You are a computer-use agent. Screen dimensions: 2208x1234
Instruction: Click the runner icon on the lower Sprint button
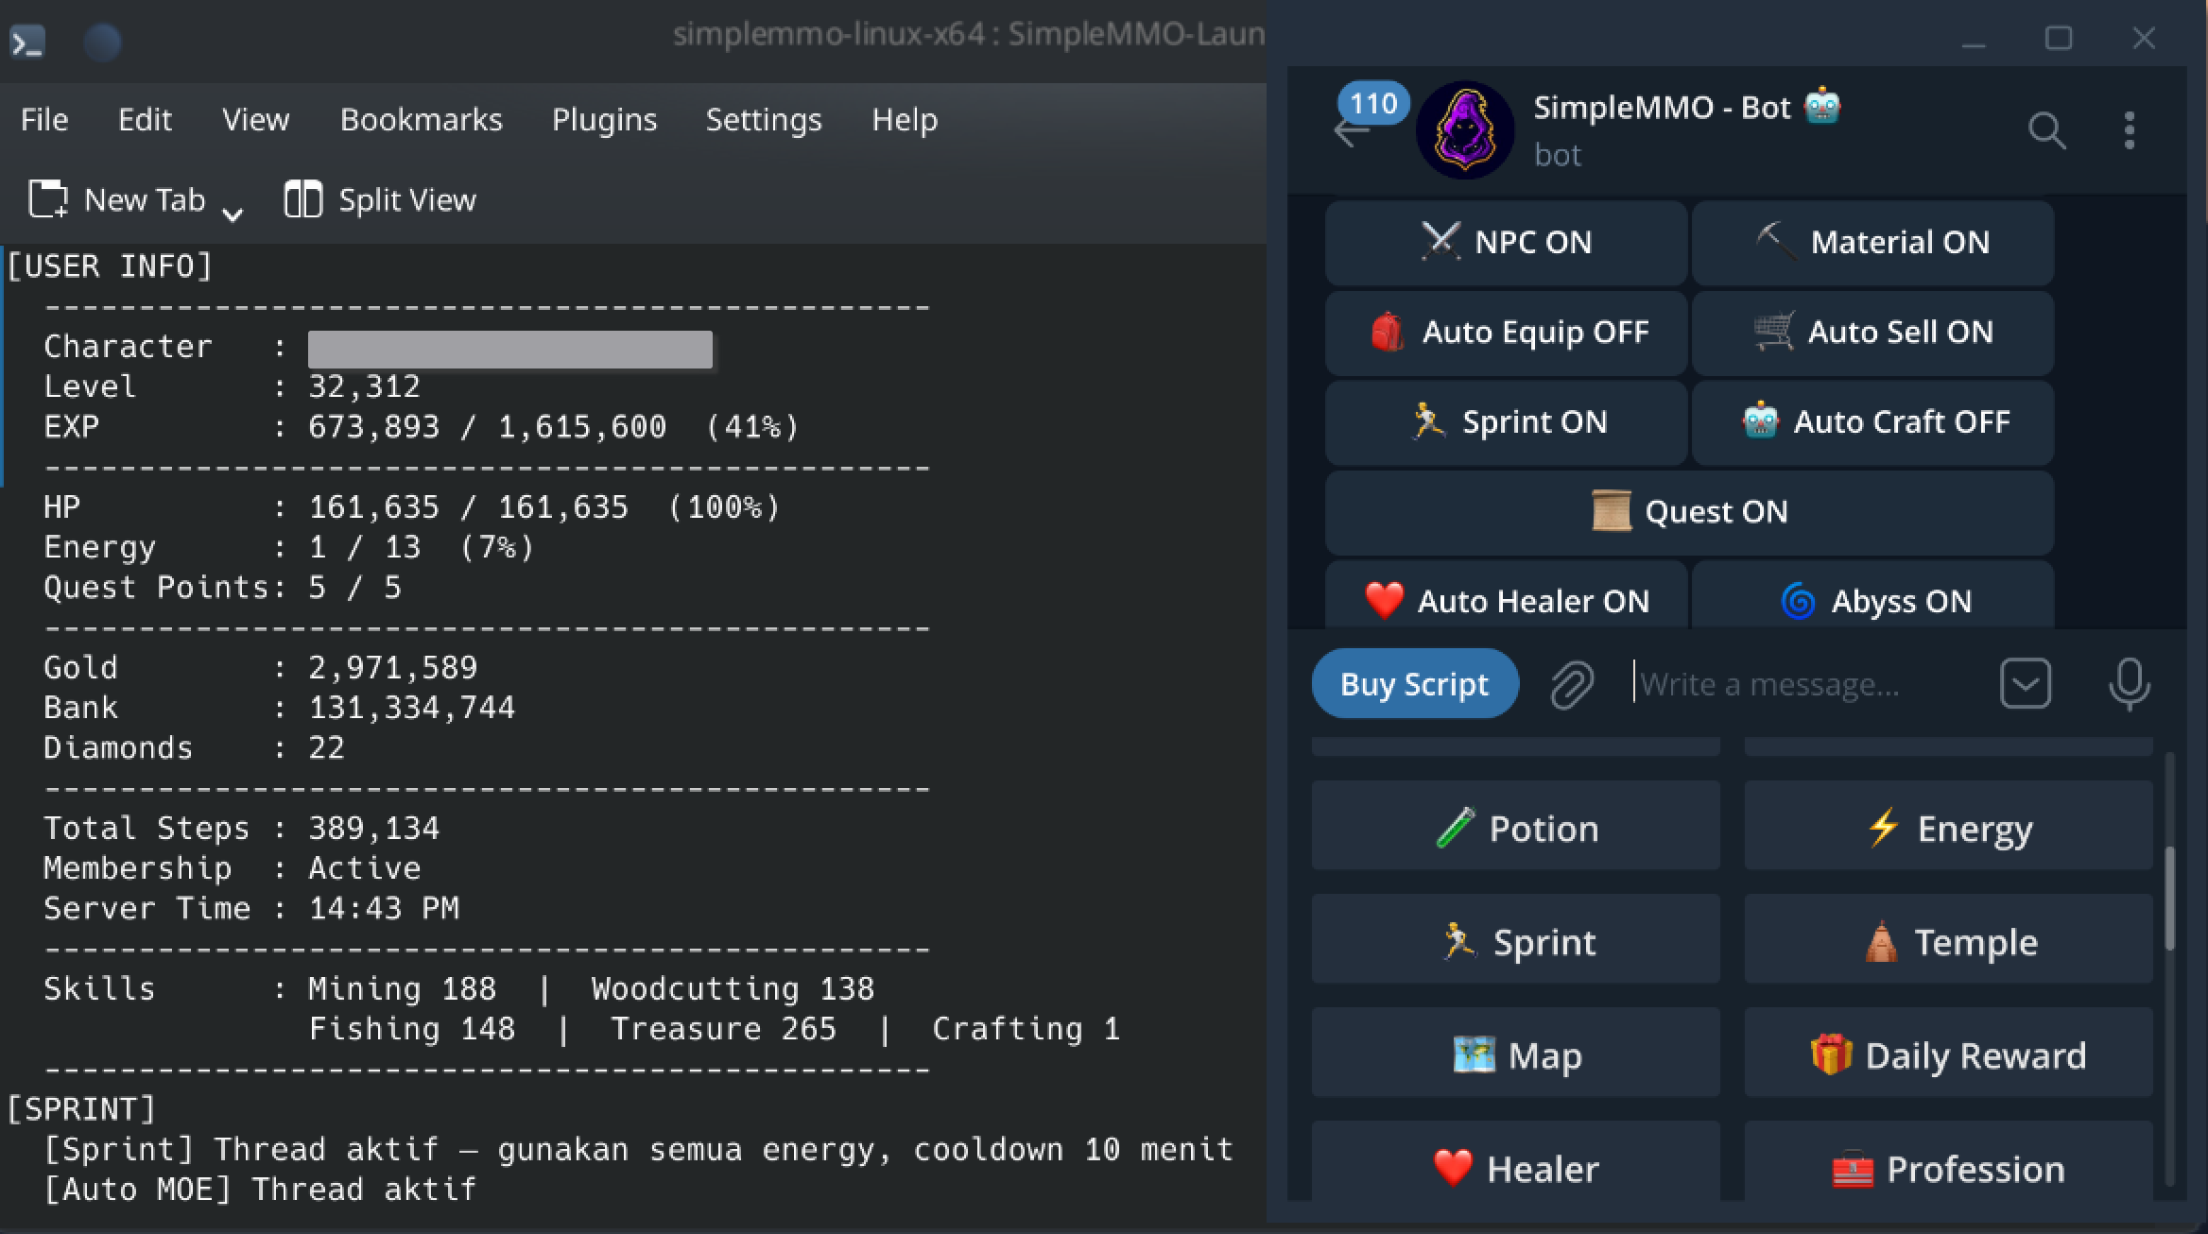[x=1459, y=941]
